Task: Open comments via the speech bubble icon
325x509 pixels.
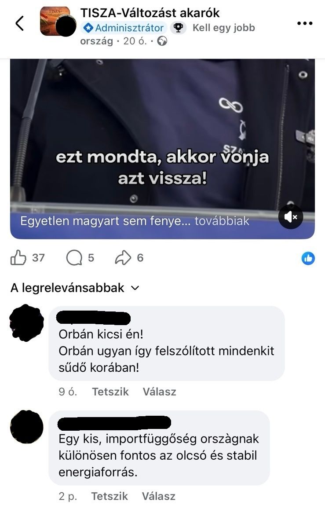Action: pyautogui.click(x=74, y=258)
